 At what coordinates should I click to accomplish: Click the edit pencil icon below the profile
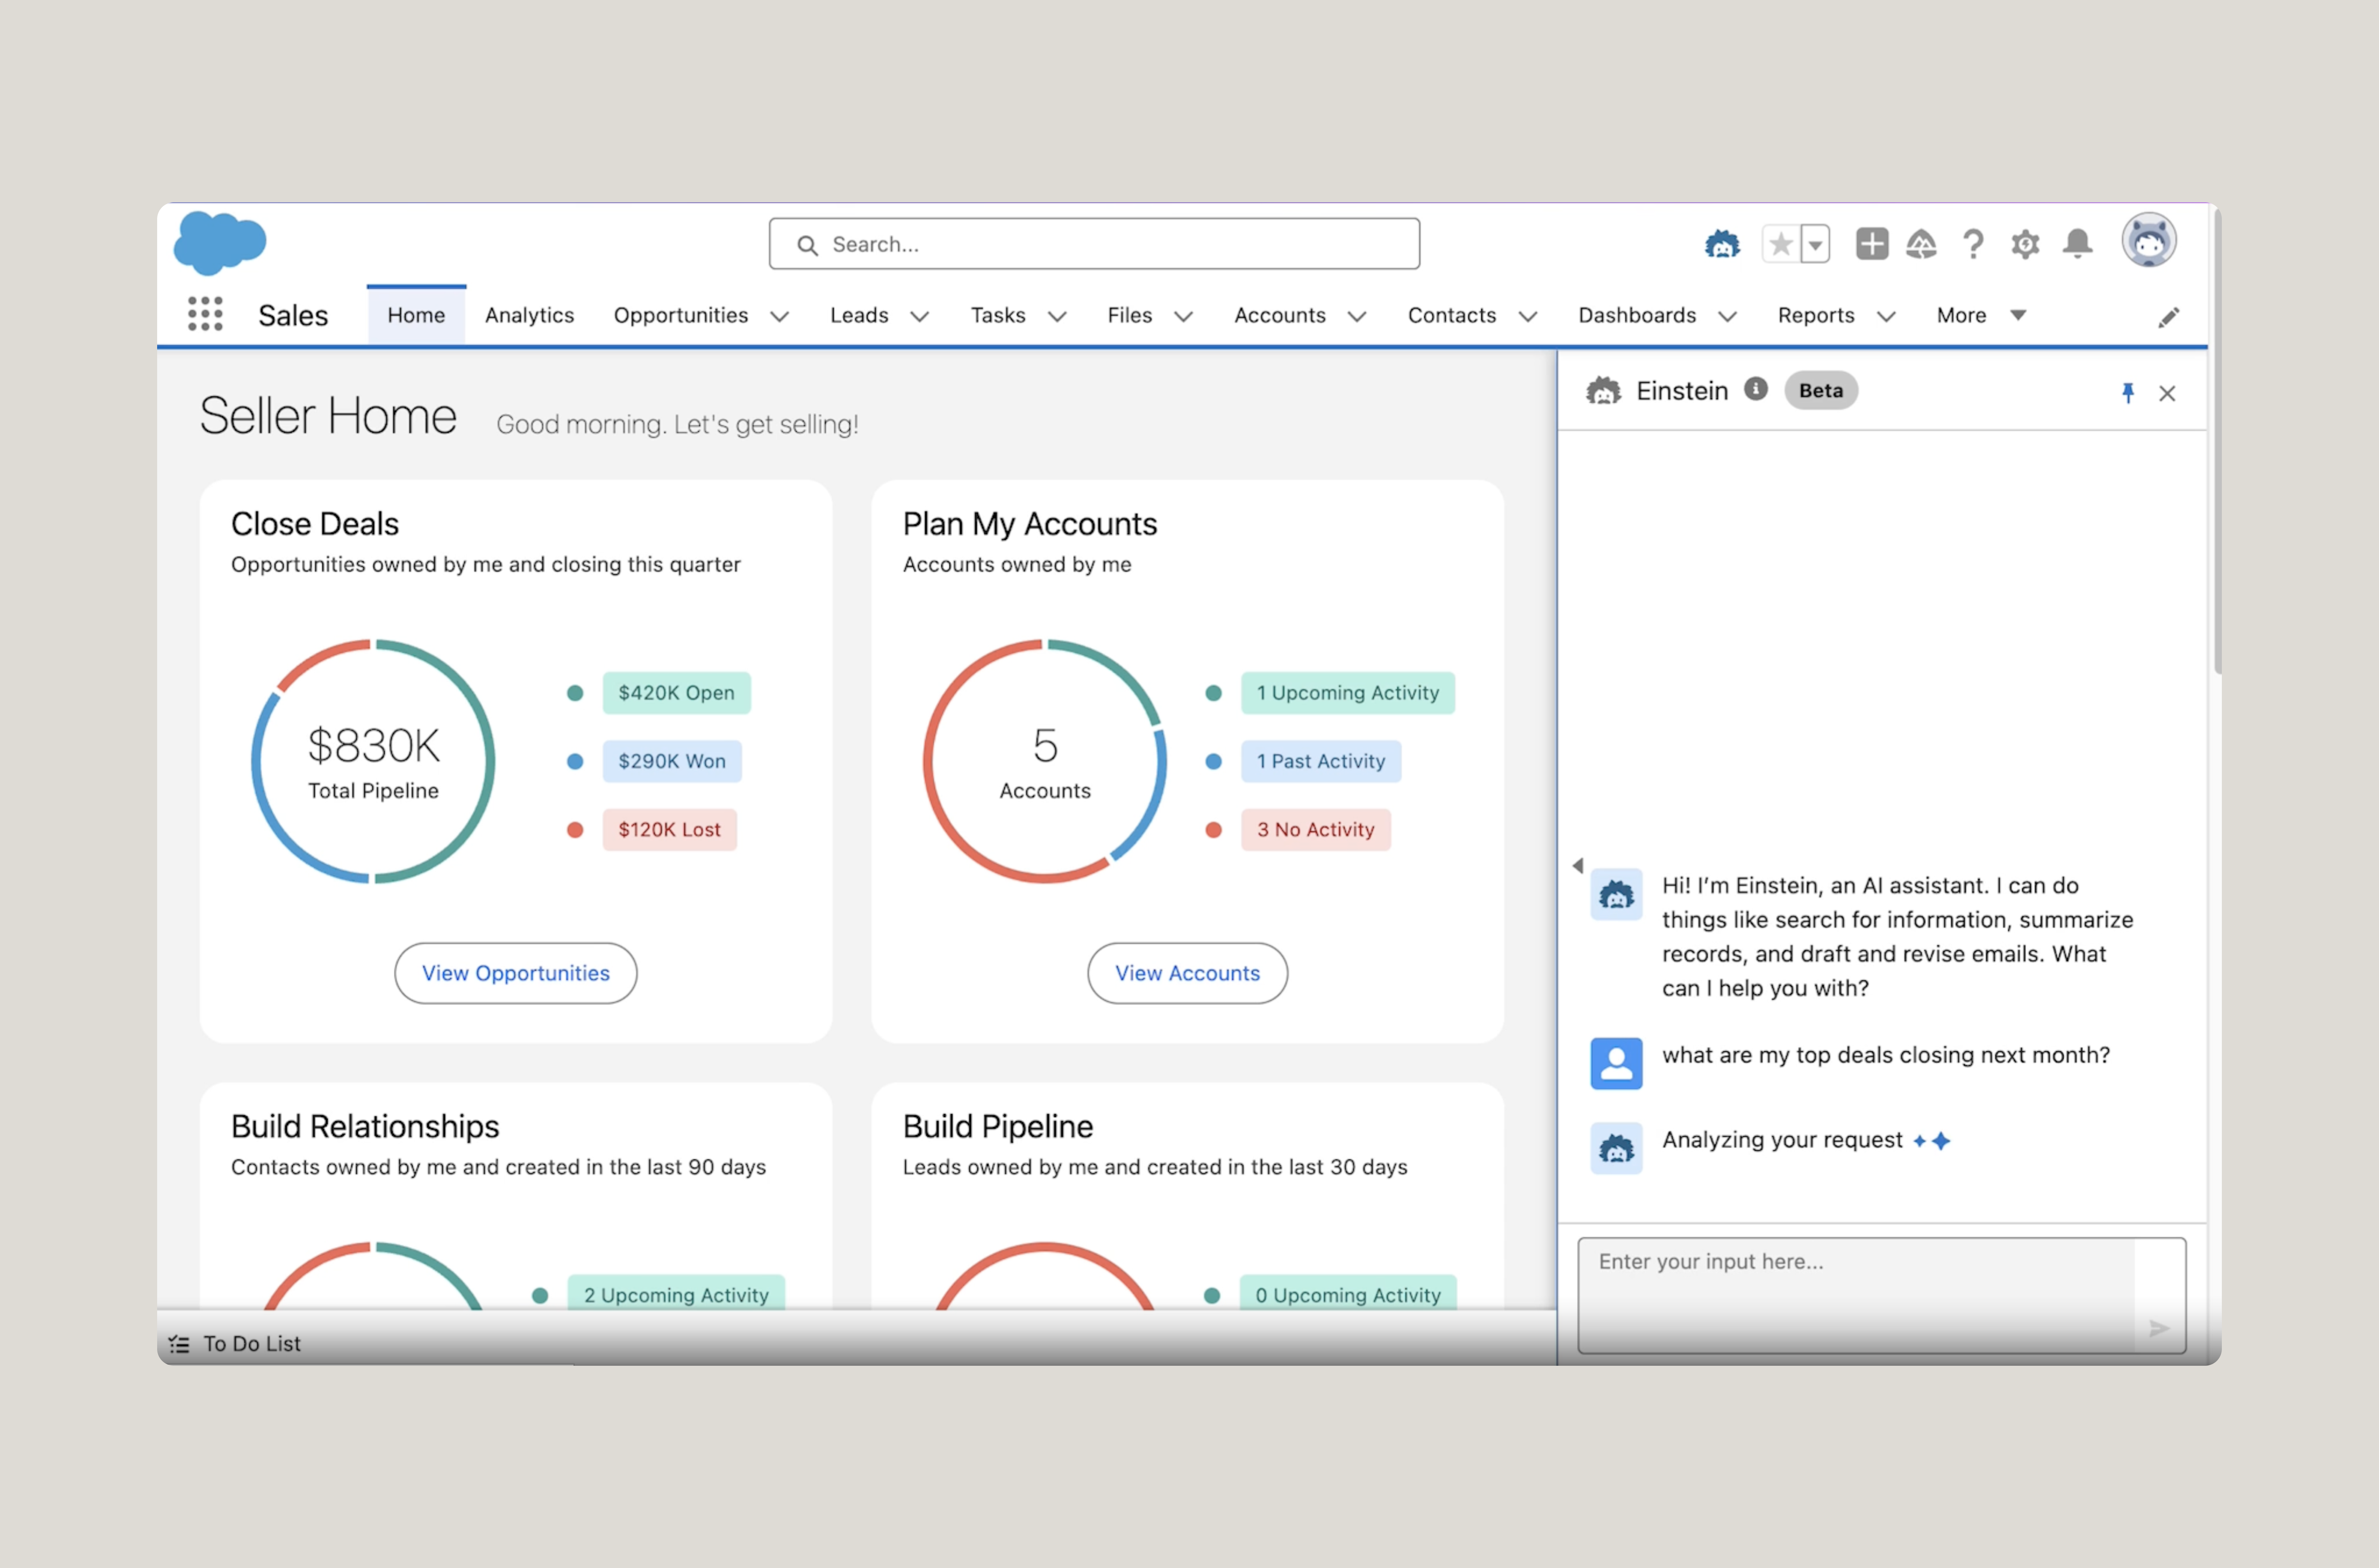[x=2169, y=317]
